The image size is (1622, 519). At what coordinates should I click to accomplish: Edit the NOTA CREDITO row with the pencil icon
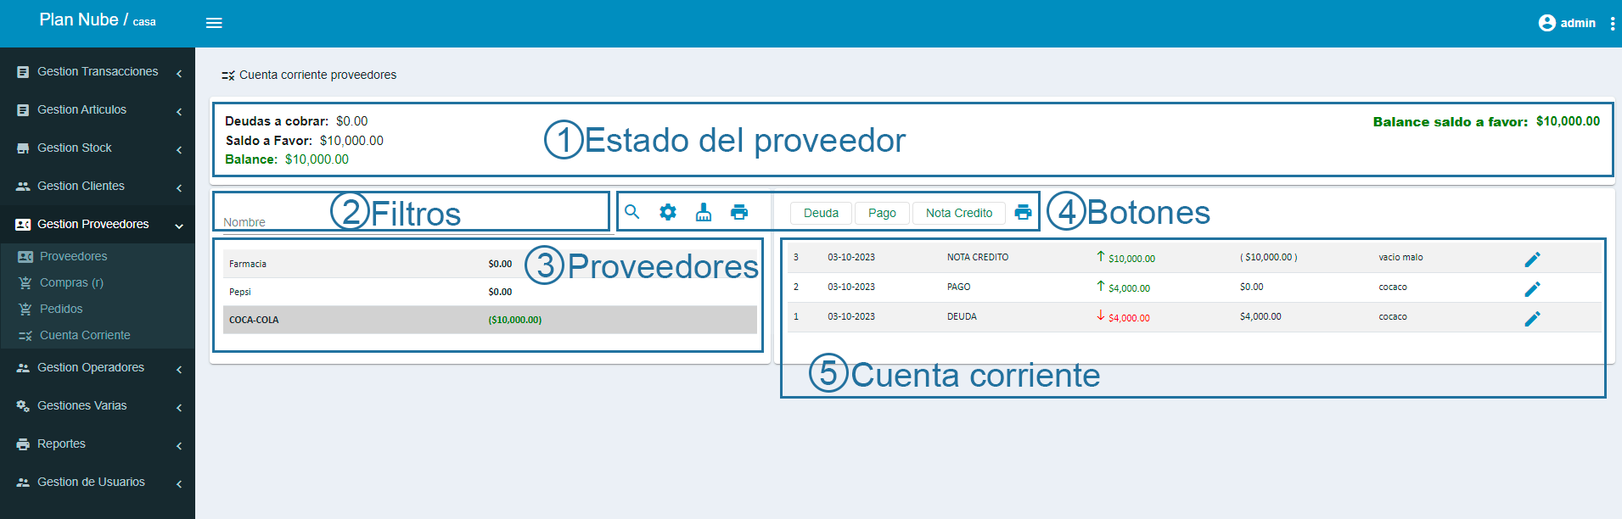coord(1532,259)
